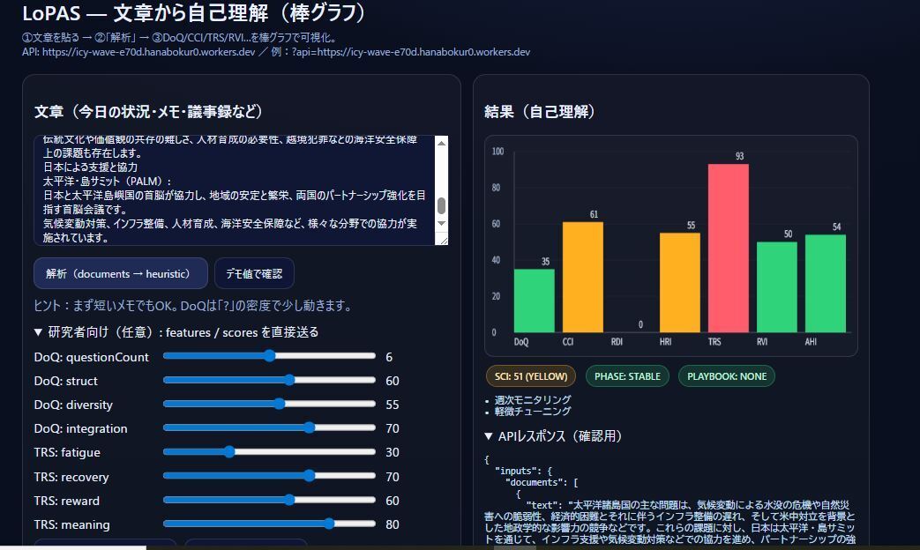Adjust the DoQ: struct slider
The width and height of the screenshot is (920, 550).
pos(289,380)
